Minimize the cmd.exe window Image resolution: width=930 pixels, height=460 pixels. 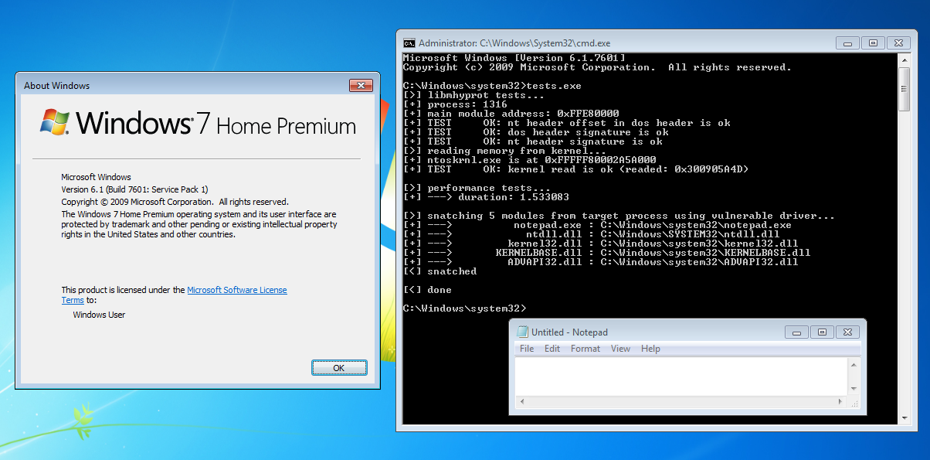tap(848, 43)
